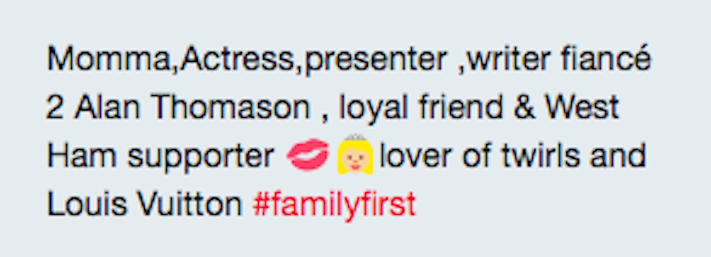
Task: Click the word lover after the emoji
Action: coord(415,156)
